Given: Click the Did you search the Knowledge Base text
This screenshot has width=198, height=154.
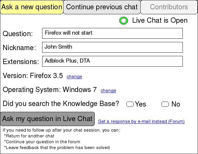Looking at the screenshot, I should (61, 104).
